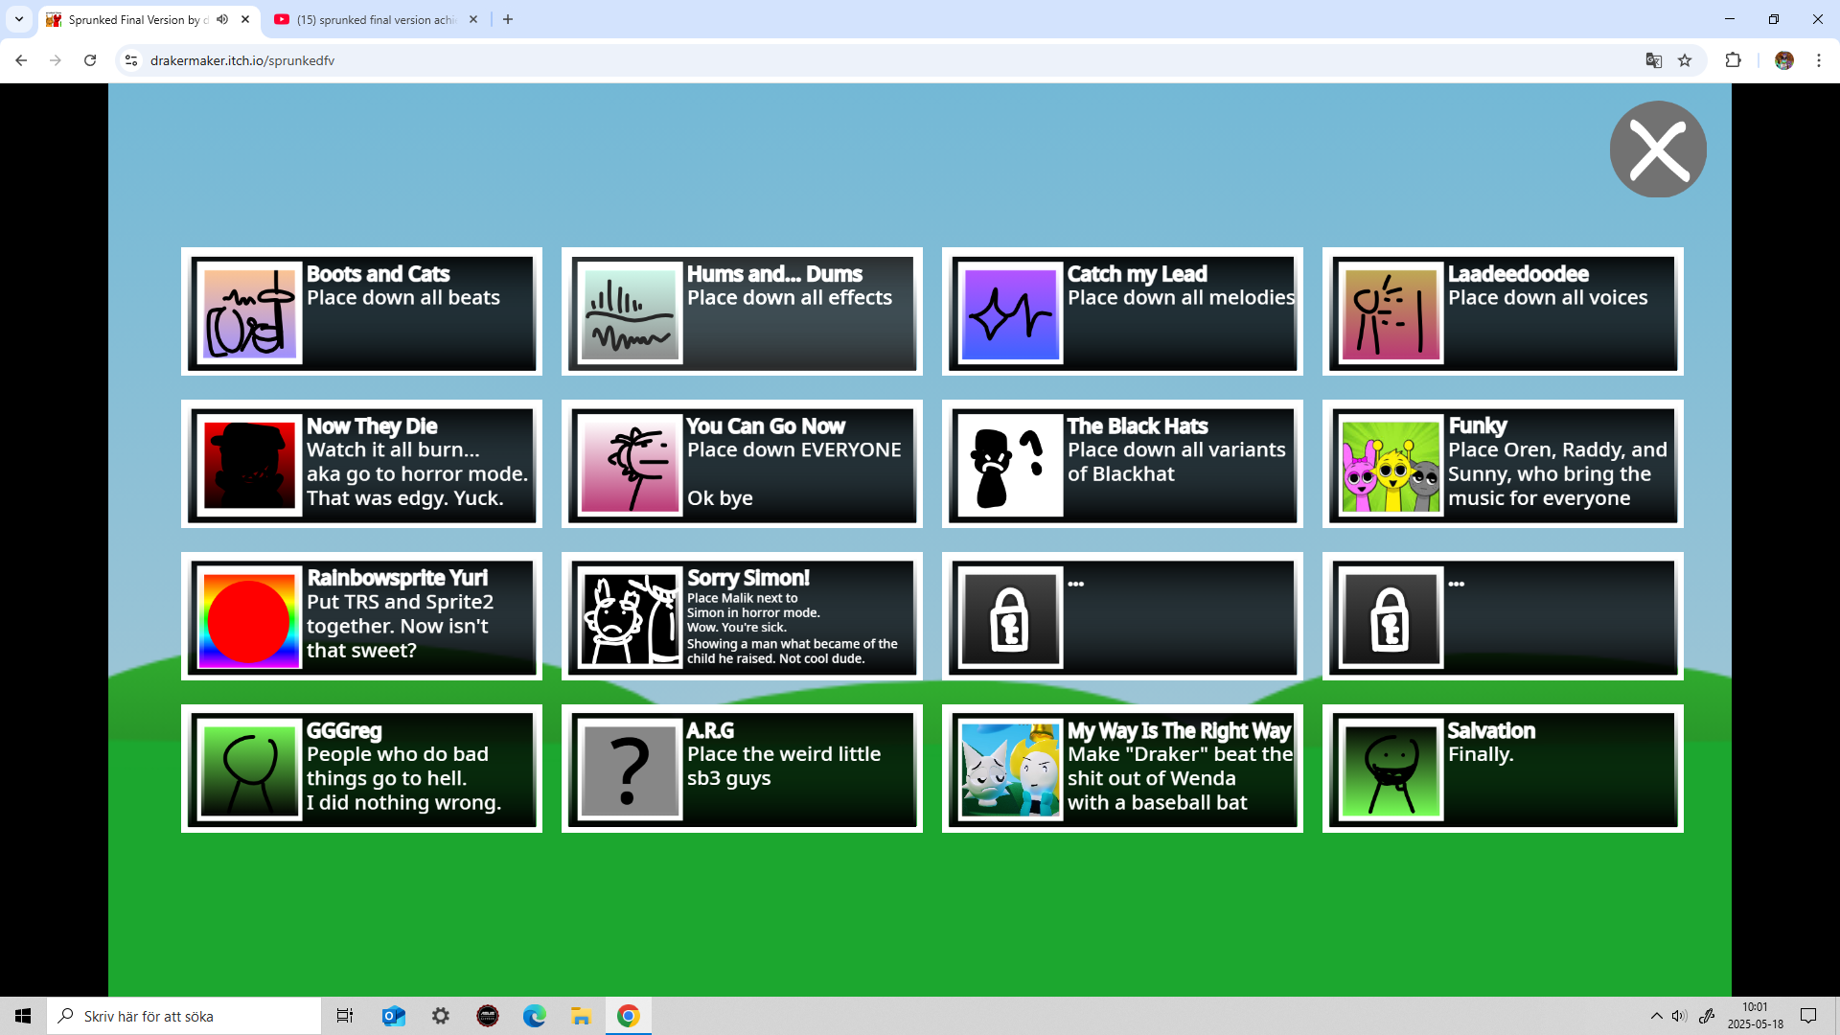1840x1035 pixels.
Task: Click the second locked achievement padlock icon
Action: pos(1391,617)
